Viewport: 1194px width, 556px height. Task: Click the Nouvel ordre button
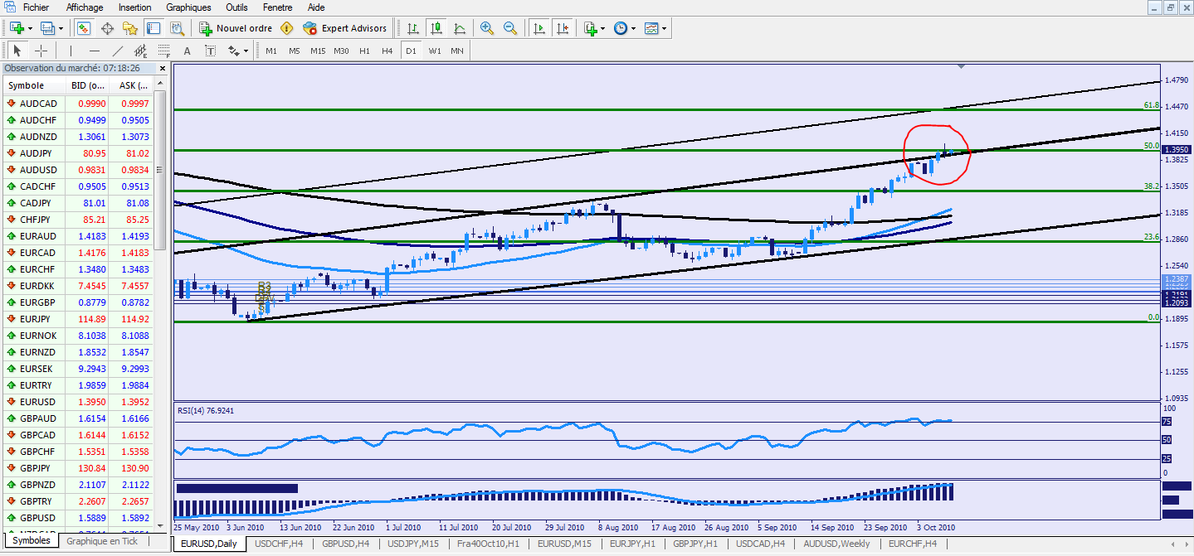[235, 28]
